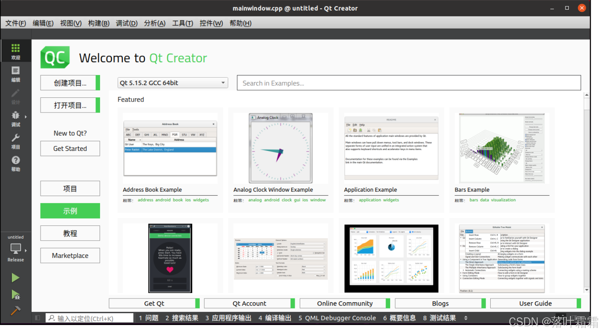
Task: Click the Get Started button
Action: pyautogui.click(x=70, y=148)
